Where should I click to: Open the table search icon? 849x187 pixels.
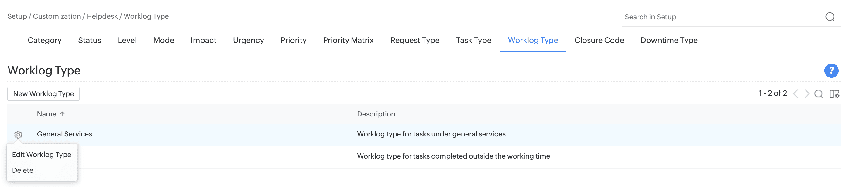coord(818,94)
